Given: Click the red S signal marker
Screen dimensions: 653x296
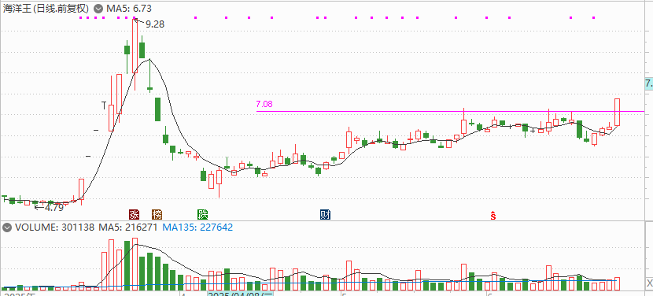Looking at the screenshot, I should pos(493,216).
